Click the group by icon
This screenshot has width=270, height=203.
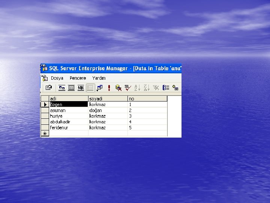click(166, 88)
